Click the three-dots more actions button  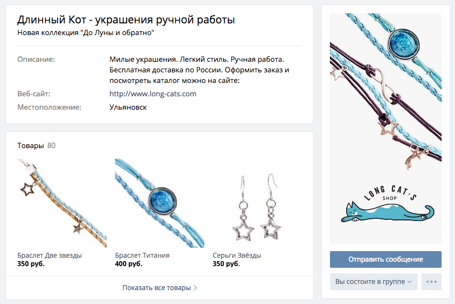[x=431, y=282]
